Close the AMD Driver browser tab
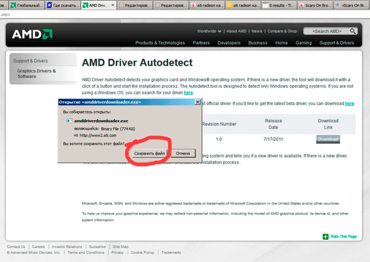370x262 pixels. coord(113,5)
